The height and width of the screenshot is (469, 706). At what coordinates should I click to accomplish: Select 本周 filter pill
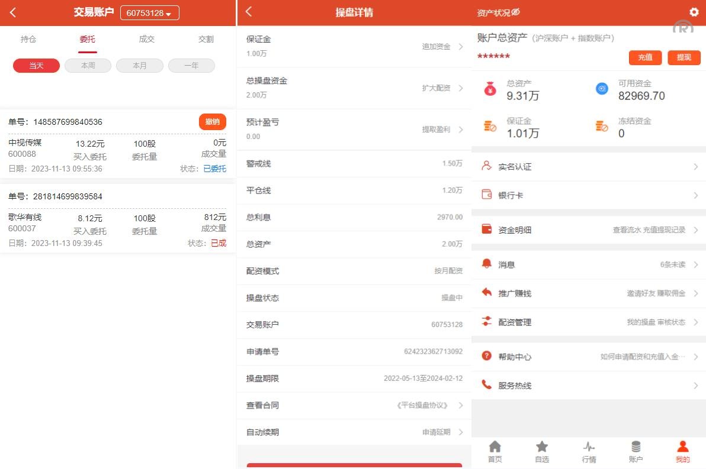point(88,66)
